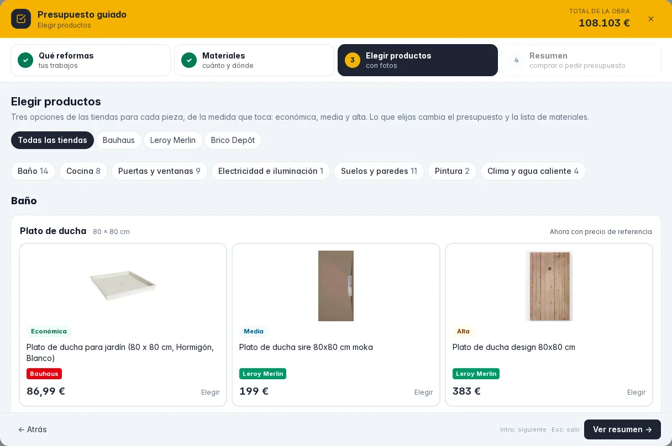Close the guided budget dialog
This screenshot has width=672, height=446.
(651, 19)
